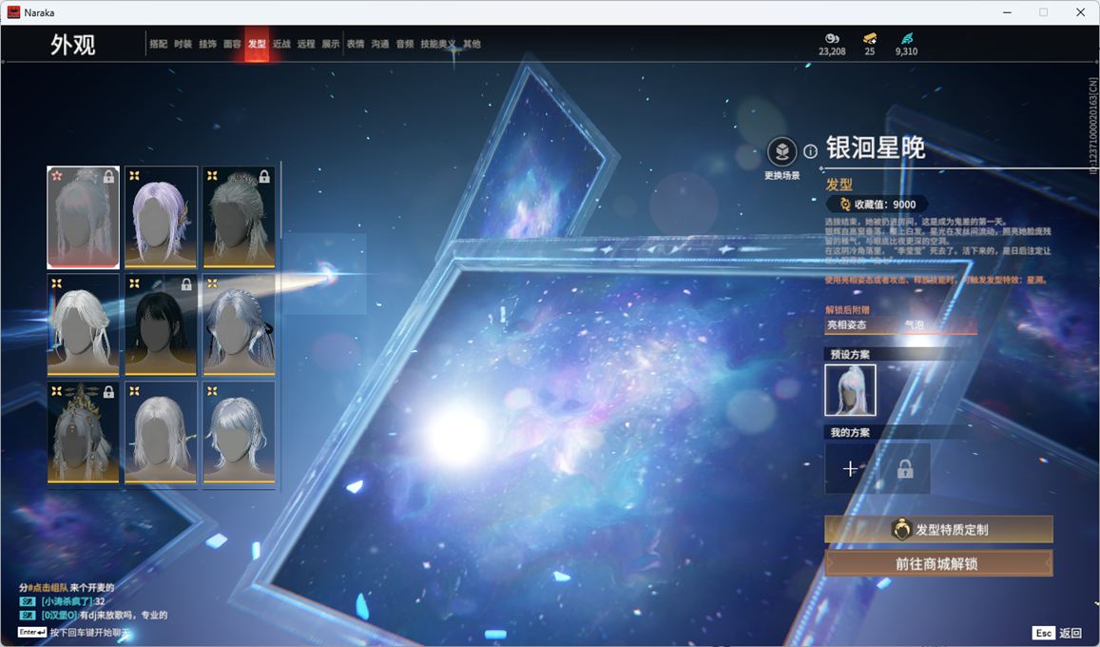
Task: Open the 表情 tab
Action: click(356, 44)
